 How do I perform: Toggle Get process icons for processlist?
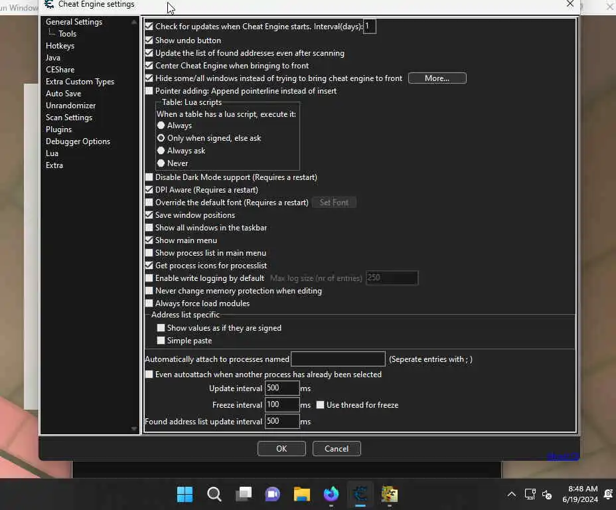tap(149, 265)
